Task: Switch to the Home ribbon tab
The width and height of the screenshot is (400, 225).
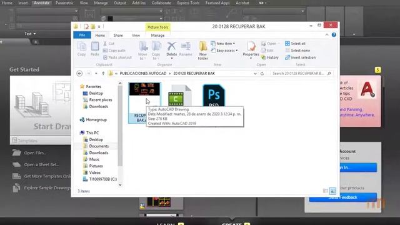Action: pyautogui.click(x=100, y=35)
